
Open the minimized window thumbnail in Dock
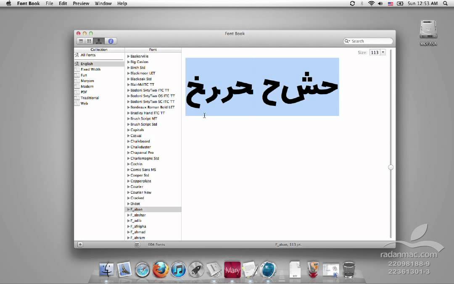331,270
